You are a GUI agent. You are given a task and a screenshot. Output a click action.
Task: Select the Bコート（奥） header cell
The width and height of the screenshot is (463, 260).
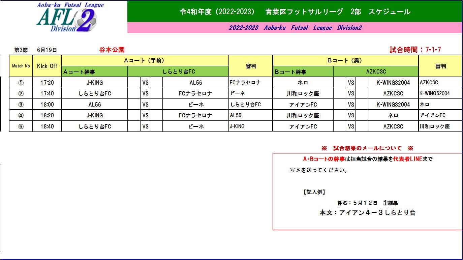tap(345, 61)
